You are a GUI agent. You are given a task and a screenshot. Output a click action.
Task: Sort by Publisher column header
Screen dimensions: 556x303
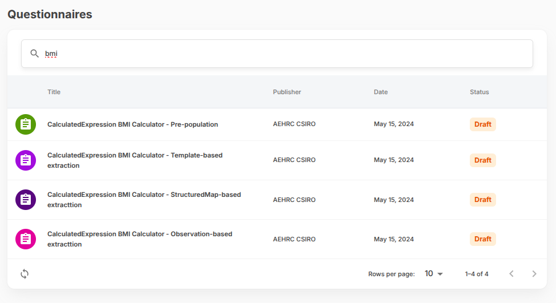tap(287, 92)
